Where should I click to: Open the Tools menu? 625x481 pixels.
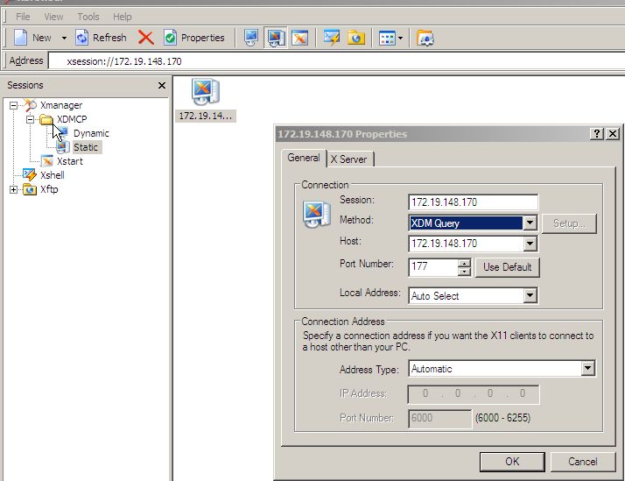(x=88, y=17)
